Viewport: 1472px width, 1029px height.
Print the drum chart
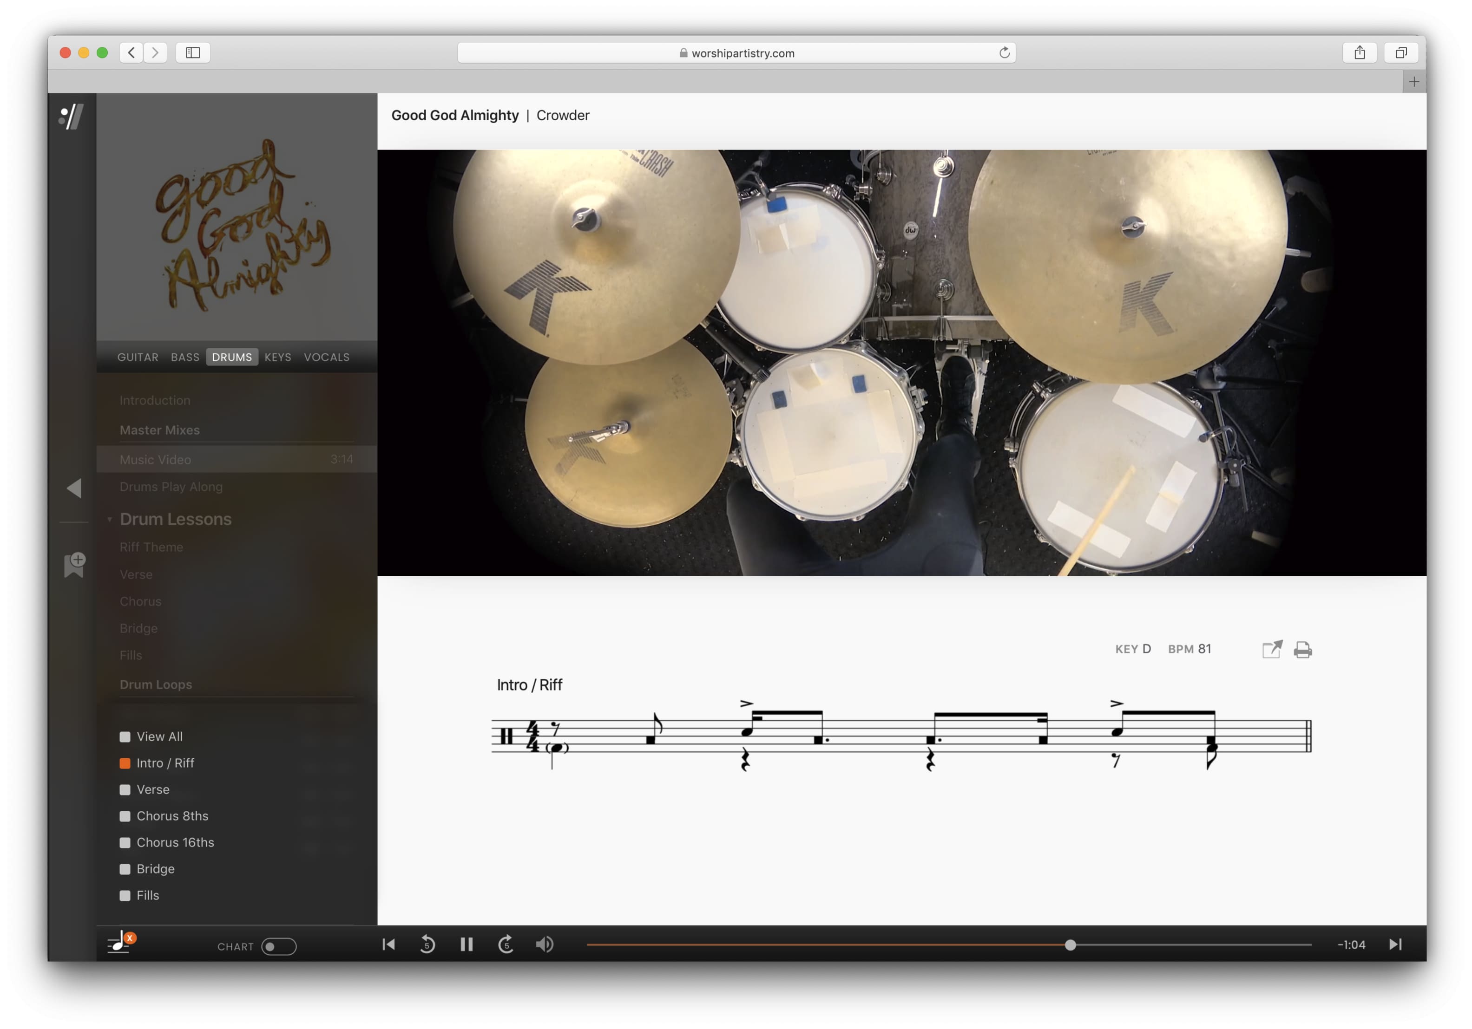[1302, 650]
